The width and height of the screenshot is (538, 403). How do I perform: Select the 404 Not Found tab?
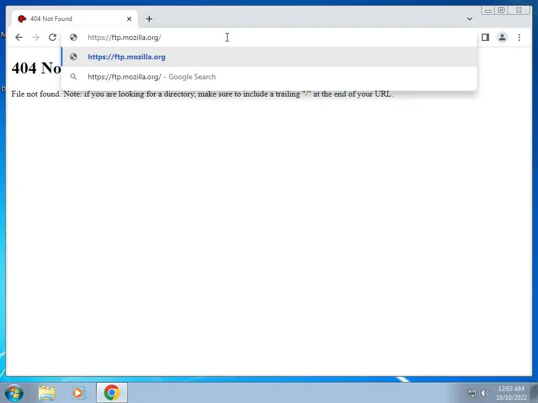pos(75,19)
